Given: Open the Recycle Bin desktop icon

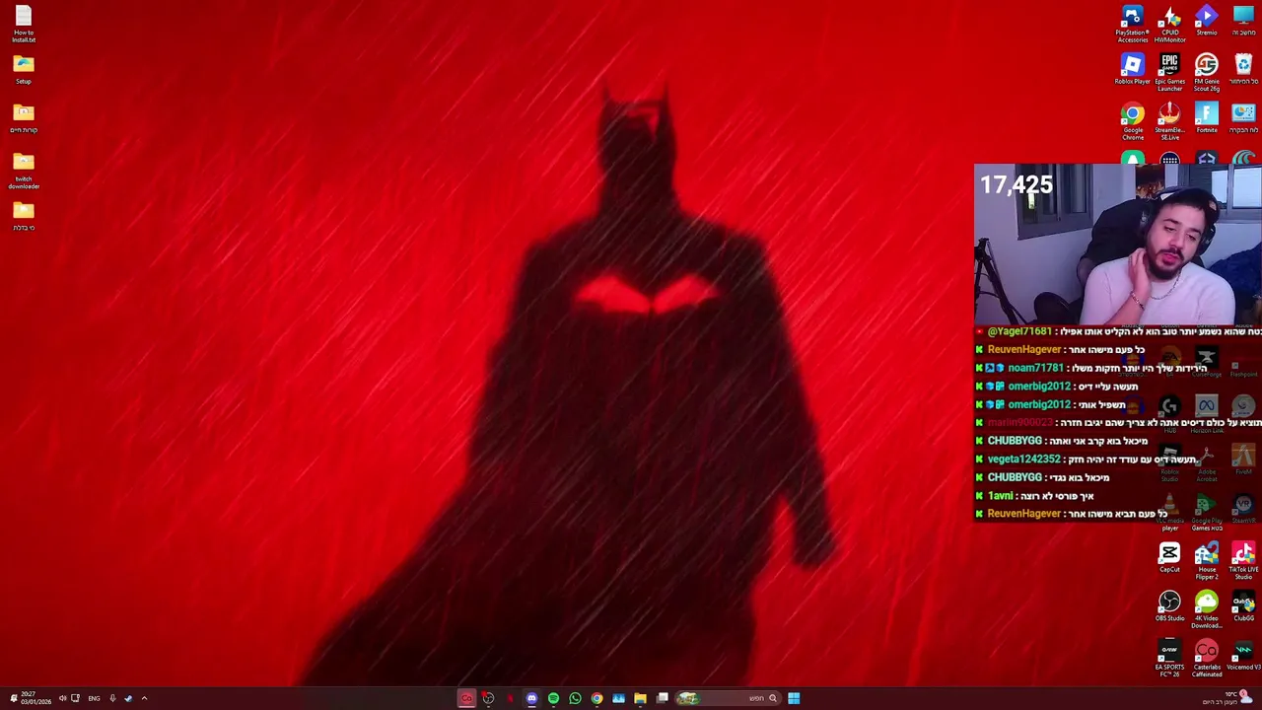Looking at the screenshot, I should click(1243, 69).
